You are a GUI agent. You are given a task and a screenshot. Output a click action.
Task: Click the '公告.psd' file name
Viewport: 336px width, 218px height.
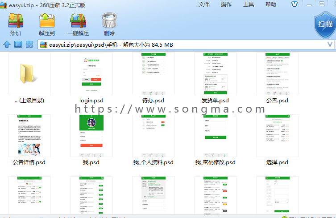pyautogui.click(x=277, y=101)
